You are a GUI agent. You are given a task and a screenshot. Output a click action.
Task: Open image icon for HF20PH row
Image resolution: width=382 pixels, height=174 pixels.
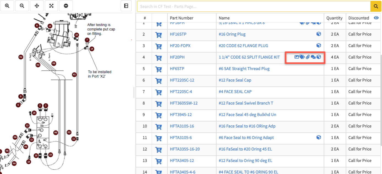(x=297, y=57)
